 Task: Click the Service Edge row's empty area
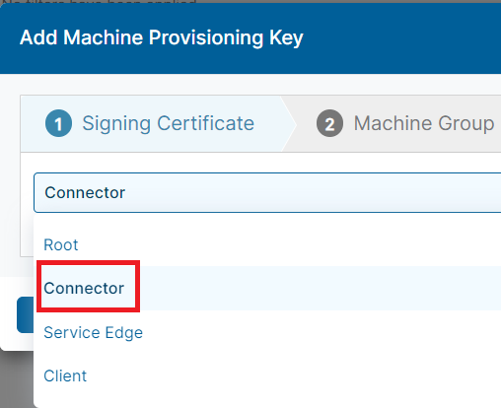322,332
